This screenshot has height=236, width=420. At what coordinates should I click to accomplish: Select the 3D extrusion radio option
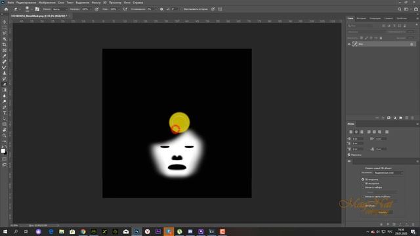point(363,184)
